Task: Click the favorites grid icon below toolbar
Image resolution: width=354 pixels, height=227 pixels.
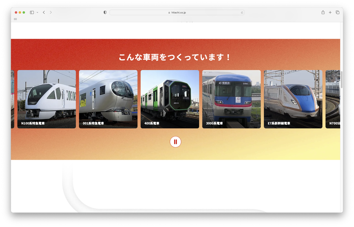Action: pyautogui.click(x=15, y=19)
